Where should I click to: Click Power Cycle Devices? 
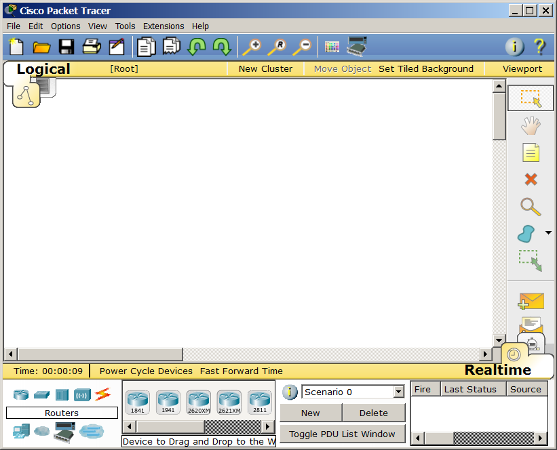coord(146,371)
